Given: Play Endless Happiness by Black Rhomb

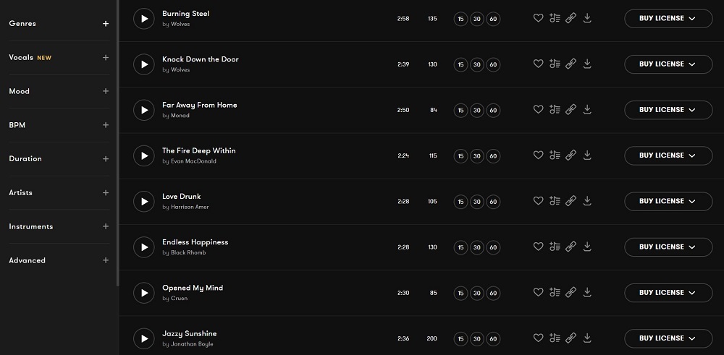Looking at the screenshot, I should pyautogui.click(x=144, y=247).
